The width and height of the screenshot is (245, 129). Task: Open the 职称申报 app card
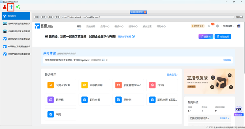pos(94,100)
